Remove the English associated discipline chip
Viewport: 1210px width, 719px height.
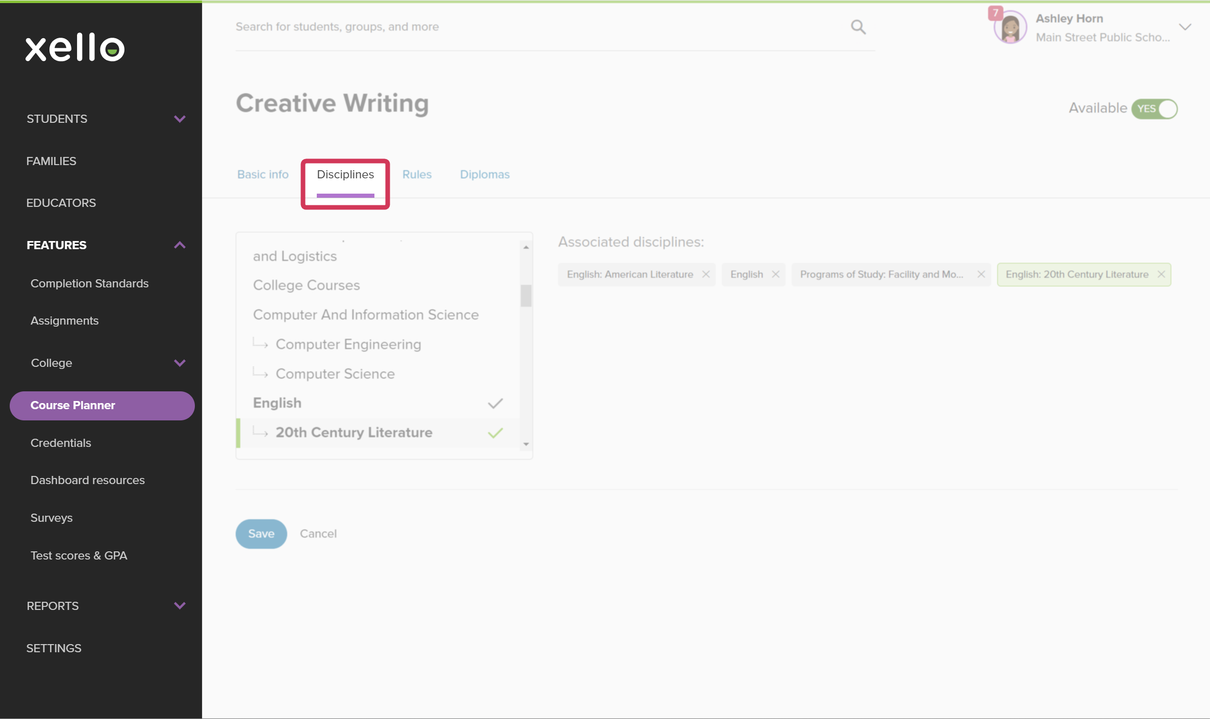pos(775,274)
